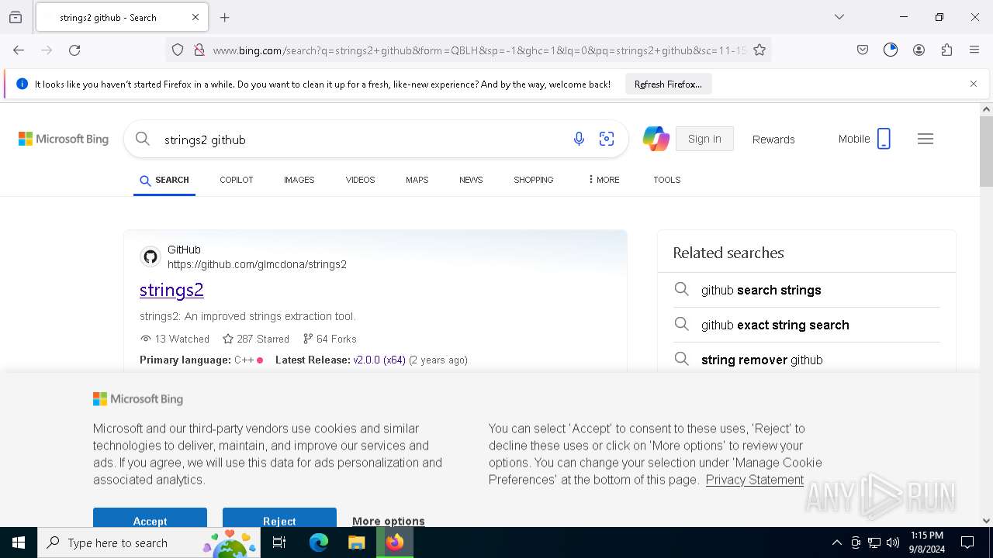Open the Bing hamburger settings menu
The height and width of the screenshot is (558, 993).
(925, 139)
